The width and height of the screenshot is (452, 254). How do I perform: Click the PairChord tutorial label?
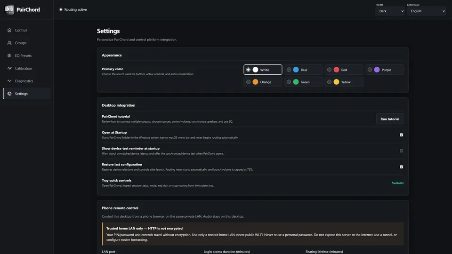coord(116,116)
